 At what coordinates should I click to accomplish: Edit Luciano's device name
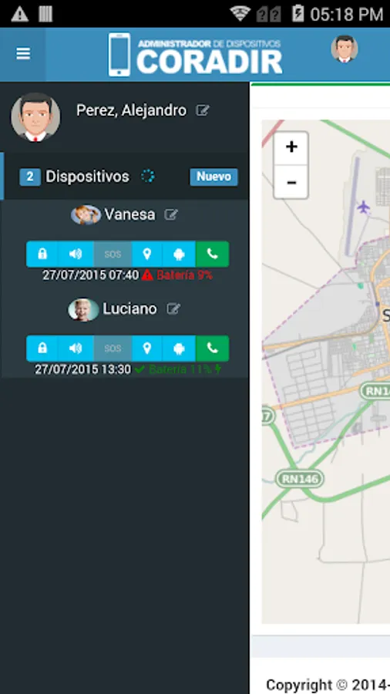(x=173, y=308)
